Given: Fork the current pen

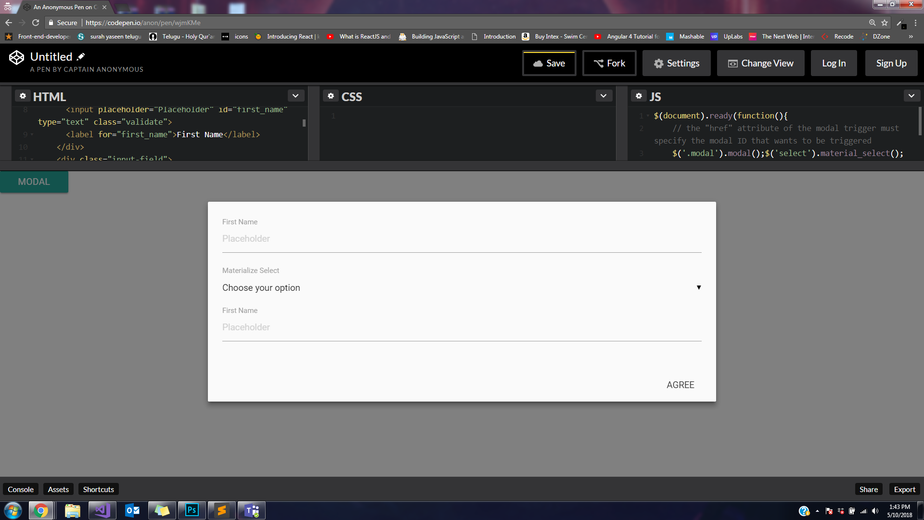Looking at the screenshot, I should click(x=609, y=63).
